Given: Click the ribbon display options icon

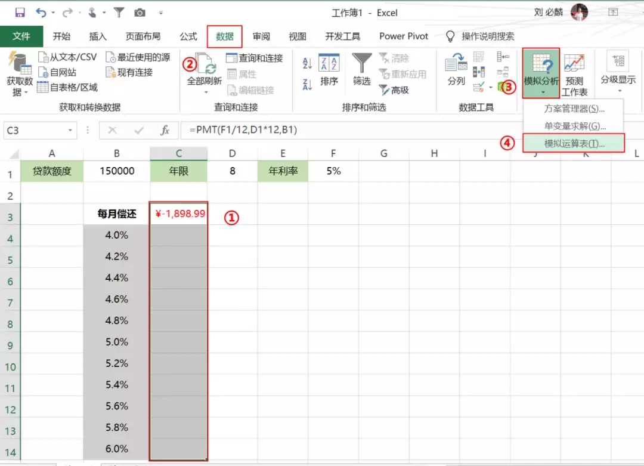Looking at the screenshot, I should pyautogui.click(x=613, y=13).
